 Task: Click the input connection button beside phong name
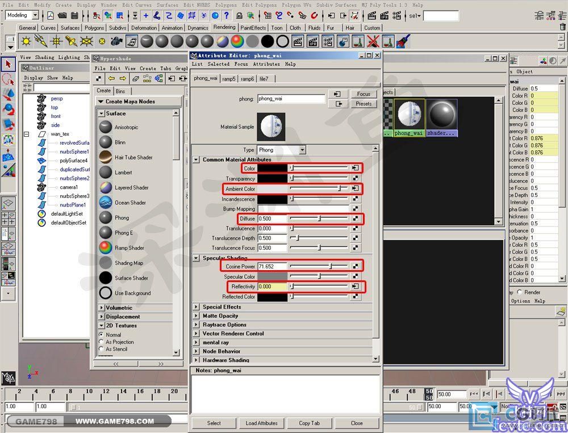[338, 94]
